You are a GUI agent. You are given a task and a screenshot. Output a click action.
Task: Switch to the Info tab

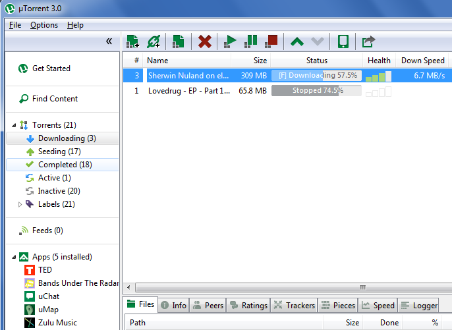click(173, 305)
